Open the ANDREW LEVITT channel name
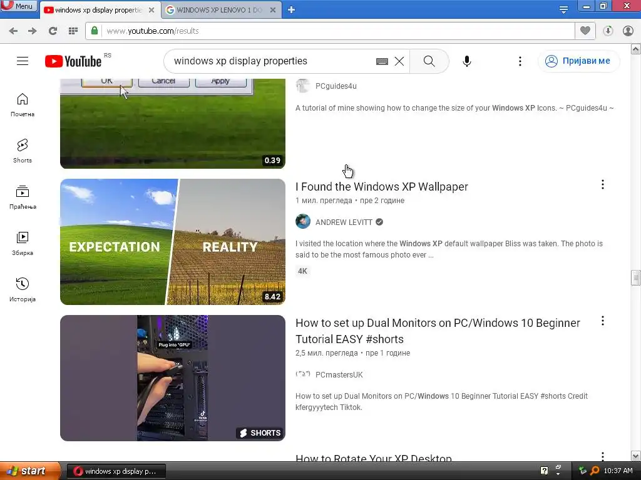The height and width of the screenshot is (480, 641). (x=344, y=222)
